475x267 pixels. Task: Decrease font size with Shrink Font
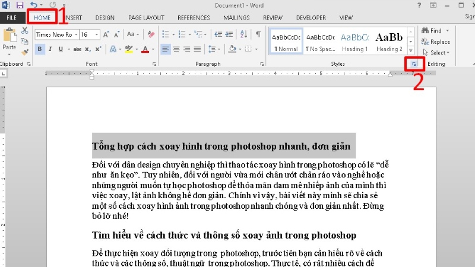tap(116, 34)
